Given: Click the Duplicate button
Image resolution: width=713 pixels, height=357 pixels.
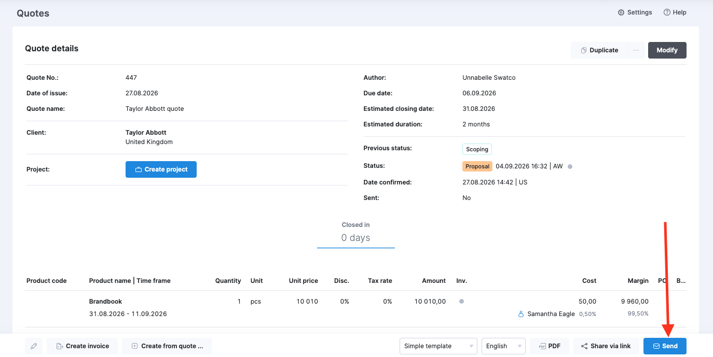Looking at the screenshot, I should pos(599,50).
